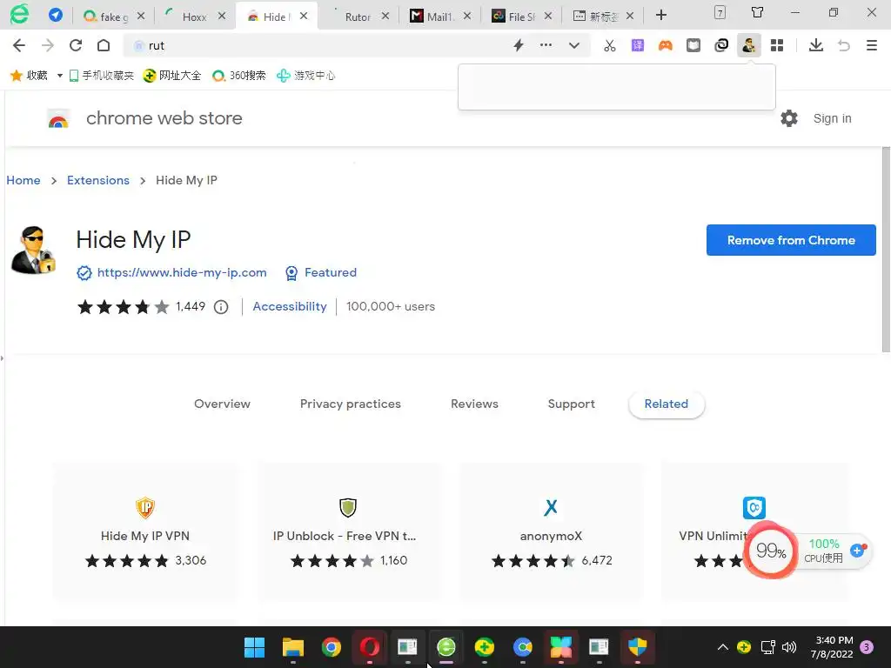Click the forward navigation arrow
Screen dimensions: 891x668
(48, 45)
